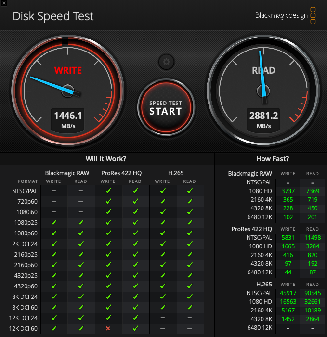Click Blackmagic RAW 1080 HD read value 7369

pos(313,191)
